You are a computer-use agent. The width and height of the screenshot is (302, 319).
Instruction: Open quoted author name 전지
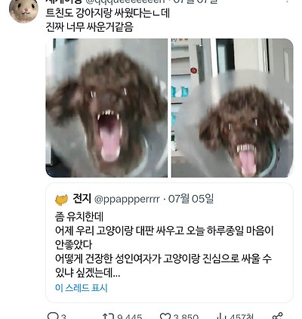pyautogui.click(x=82, y=199)
